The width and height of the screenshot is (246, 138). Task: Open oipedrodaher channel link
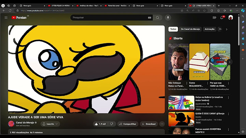201,104
